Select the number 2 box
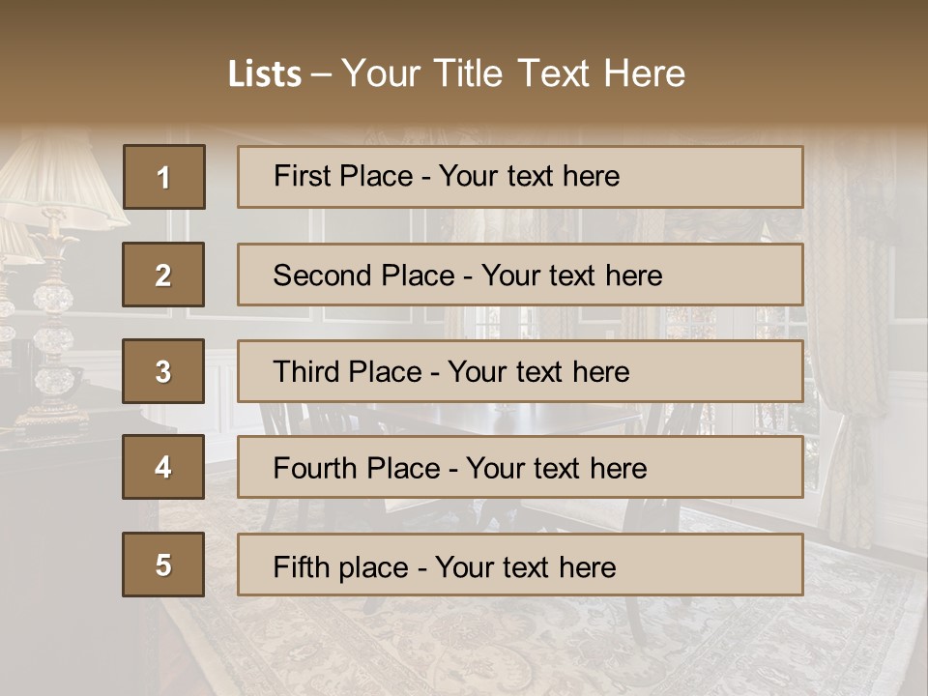This screenshot has height=696, width=928. pos(163,275)
